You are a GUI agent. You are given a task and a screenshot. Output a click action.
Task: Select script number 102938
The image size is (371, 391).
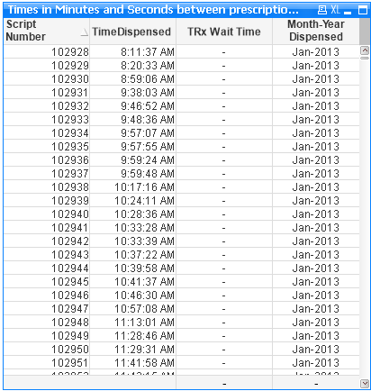[70, 187]
